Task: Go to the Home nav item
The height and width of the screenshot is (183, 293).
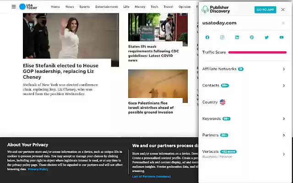Action: click(x=55, y=7)
